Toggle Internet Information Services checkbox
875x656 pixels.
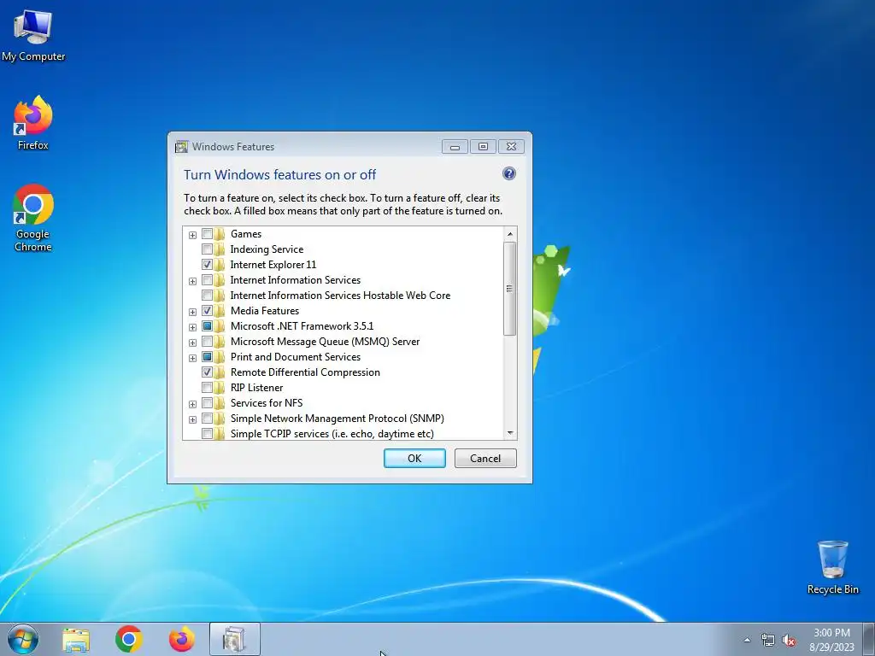(207, 280)
